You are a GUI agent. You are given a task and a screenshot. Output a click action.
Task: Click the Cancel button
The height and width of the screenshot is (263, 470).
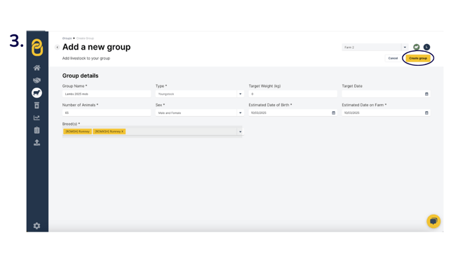pos(393,58)
